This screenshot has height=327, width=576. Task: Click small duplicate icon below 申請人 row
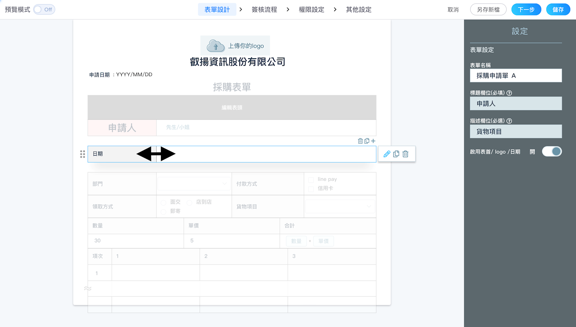[x=366, y=141]
